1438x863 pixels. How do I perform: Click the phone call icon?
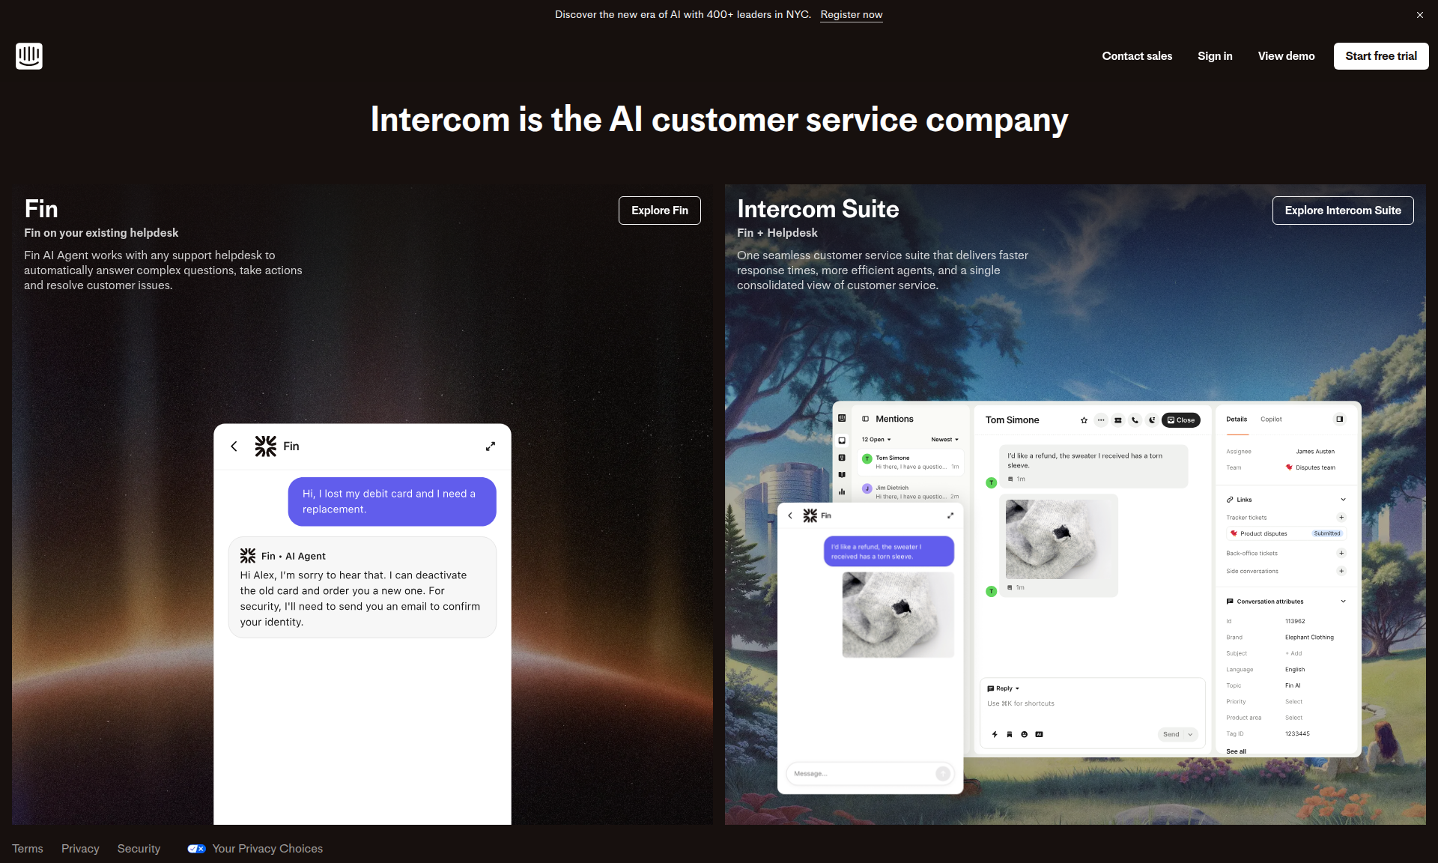[x=1135, y=420]
